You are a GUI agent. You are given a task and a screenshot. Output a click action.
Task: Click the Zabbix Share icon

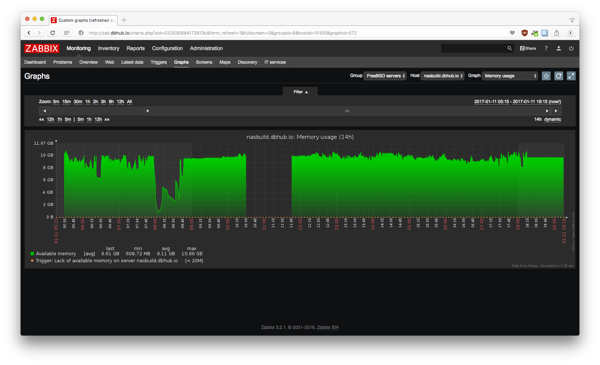528,48
